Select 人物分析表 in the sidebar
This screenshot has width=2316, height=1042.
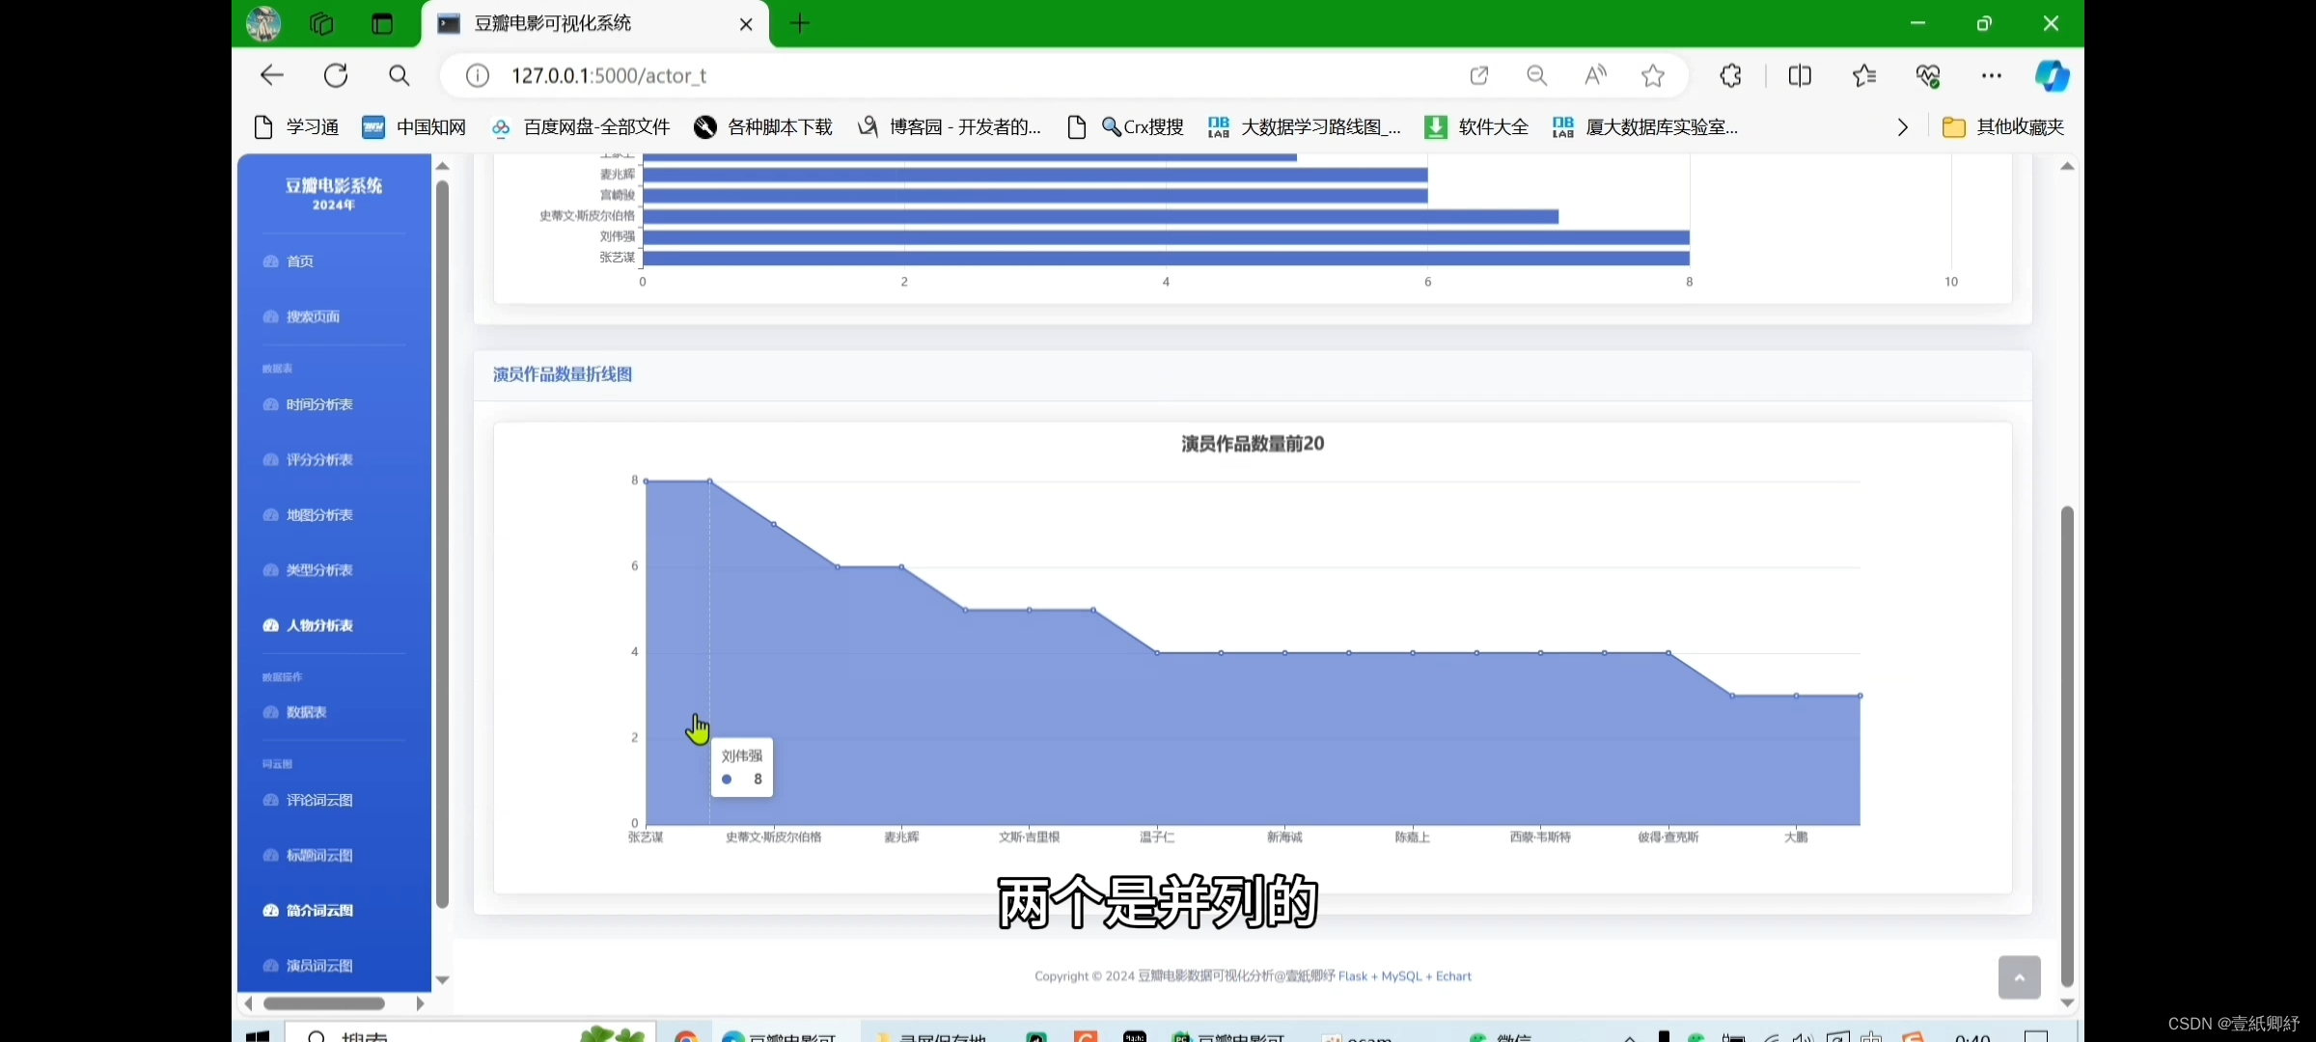click(319, 625)
